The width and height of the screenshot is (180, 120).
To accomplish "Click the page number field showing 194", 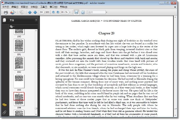I will (x=41, y=12).
